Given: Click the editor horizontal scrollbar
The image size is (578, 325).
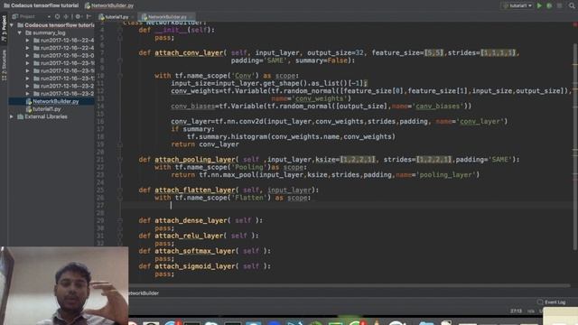Looking at the screenshot, I should point(349,285).
